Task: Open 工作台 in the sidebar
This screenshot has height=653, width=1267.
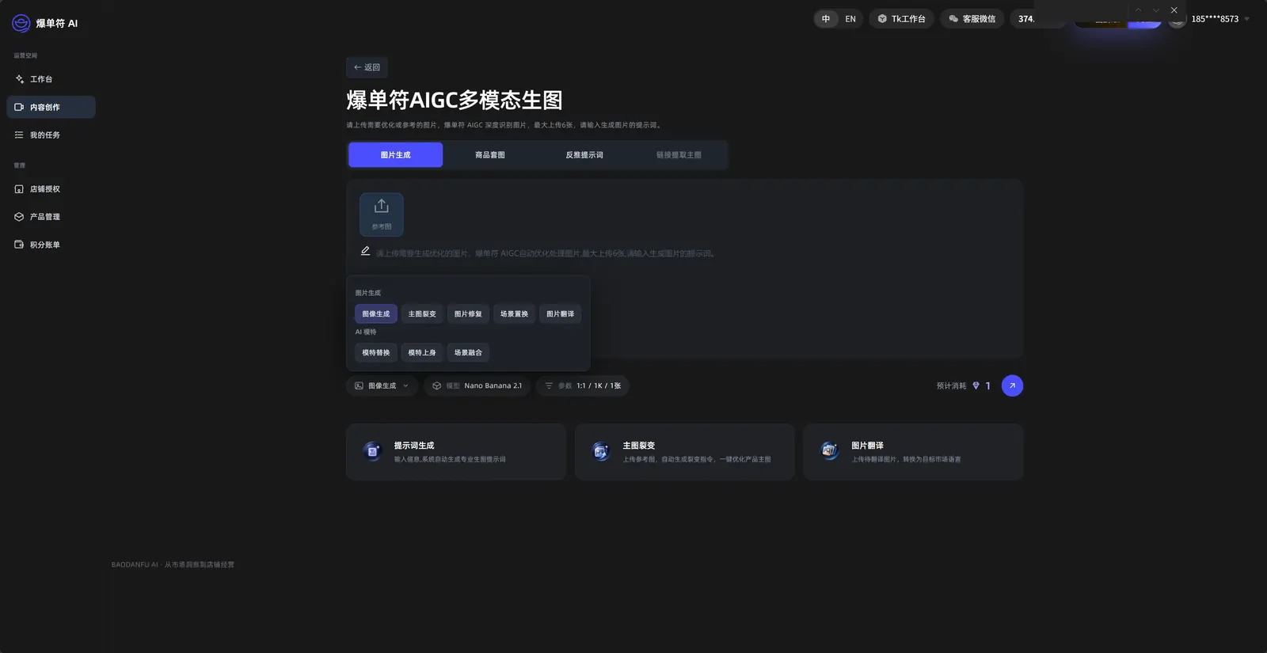Action: coord(51,79)
